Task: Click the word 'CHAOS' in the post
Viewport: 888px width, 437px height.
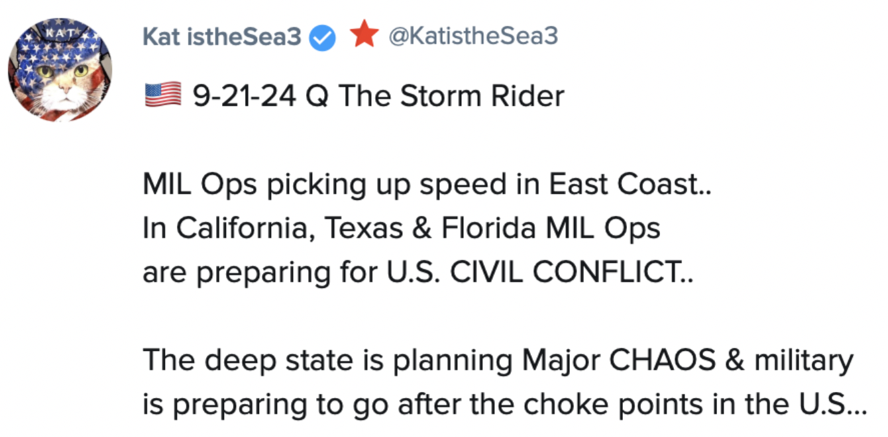Action: [x=662, y=361]
